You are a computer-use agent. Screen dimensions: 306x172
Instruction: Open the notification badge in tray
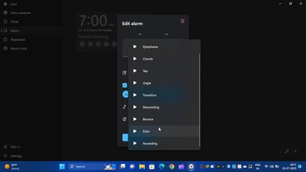click(300, 167)
